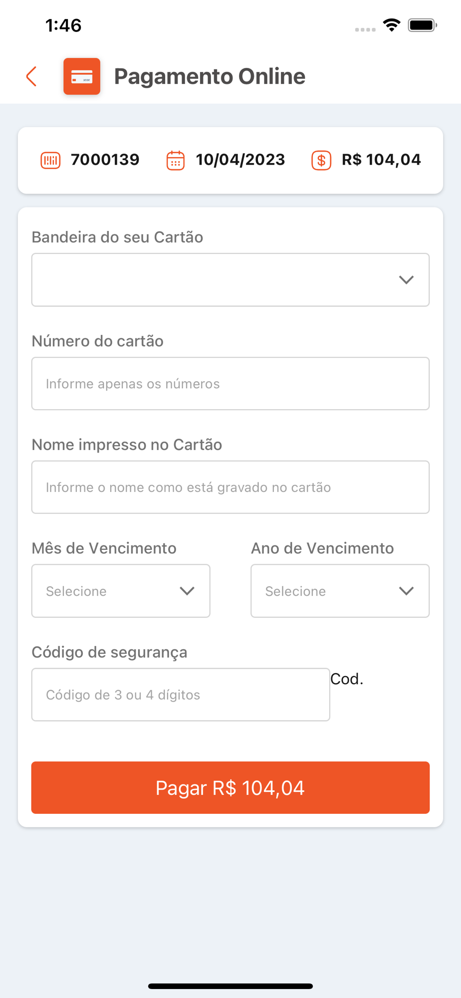Focus the Nome impresso no Cartão field

click(230, 487)
